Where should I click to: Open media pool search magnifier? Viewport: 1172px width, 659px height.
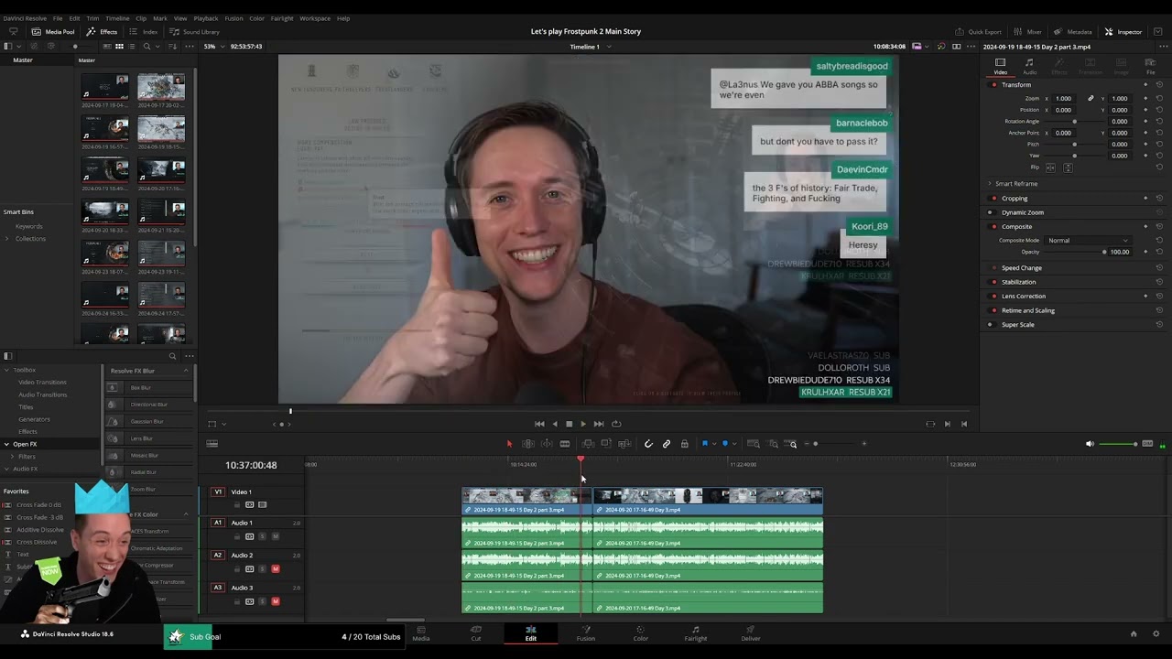click(146, 46)
